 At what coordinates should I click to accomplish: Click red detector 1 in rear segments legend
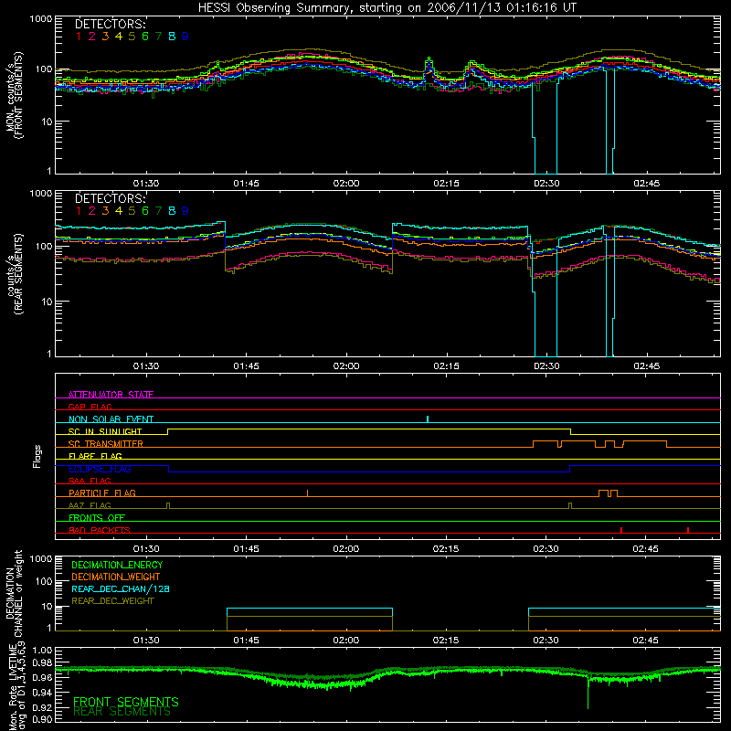coord(79,211)
